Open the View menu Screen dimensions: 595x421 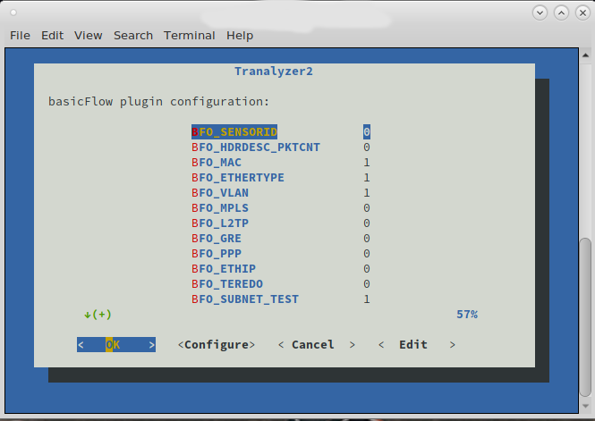pos(88,35)
